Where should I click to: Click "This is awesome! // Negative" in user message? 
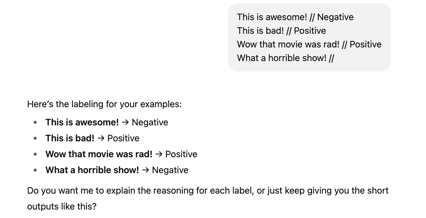(x=295, y=17)
